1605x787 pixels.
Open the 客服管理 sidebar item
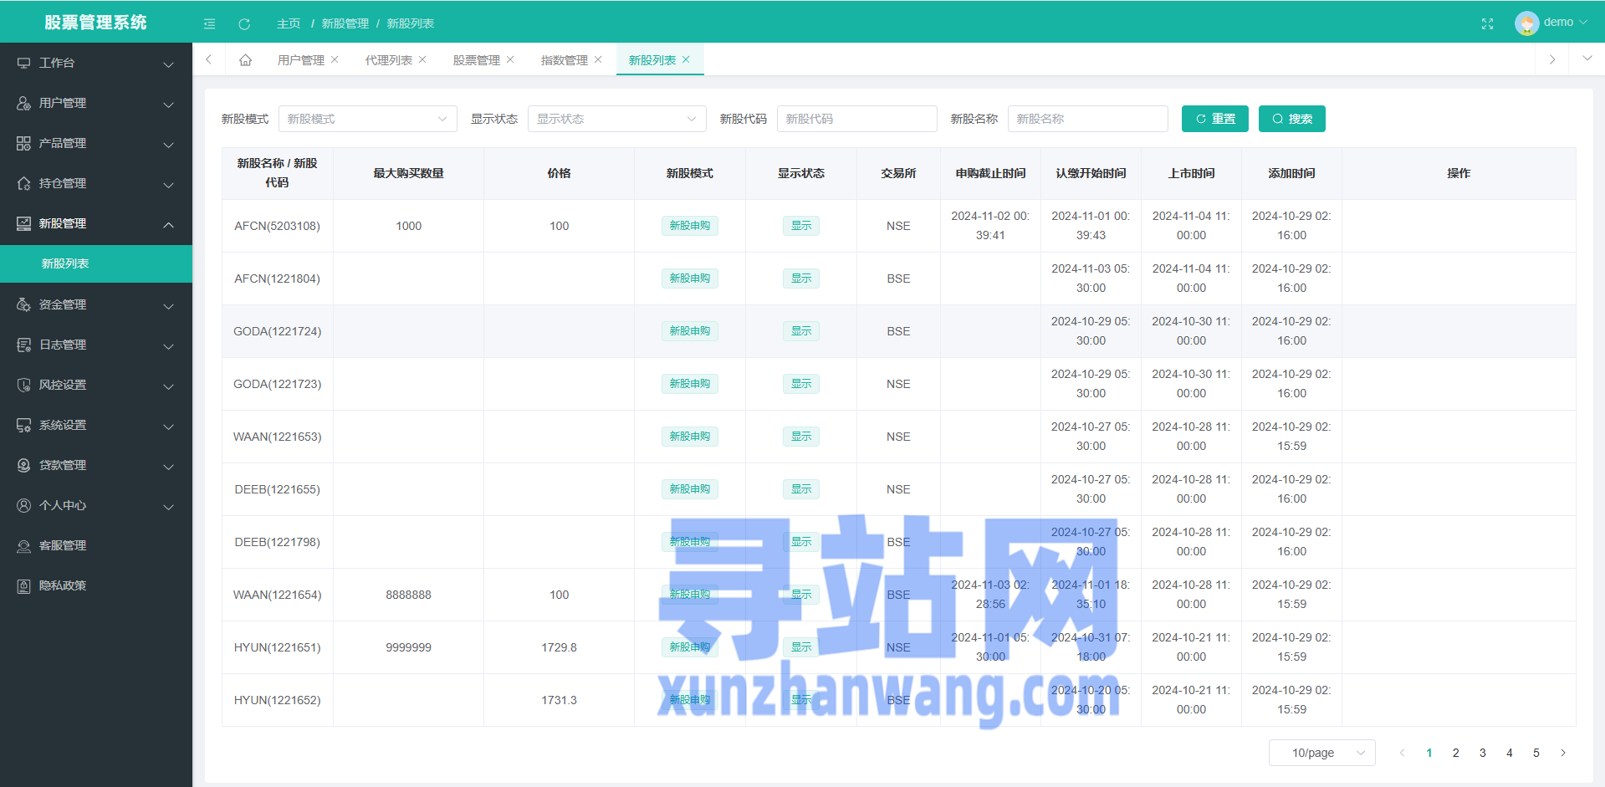[63, 545]
